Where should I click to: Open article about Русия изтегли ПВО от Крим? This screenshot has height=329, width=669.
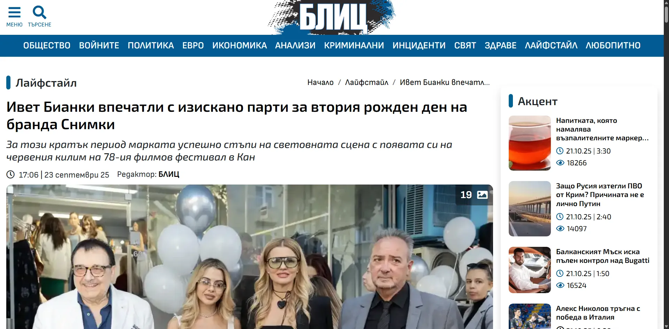point(600,195)
